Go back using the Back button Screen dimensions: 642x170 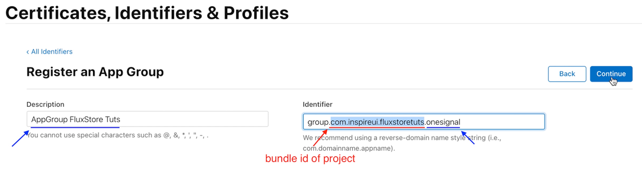(567, 74)
